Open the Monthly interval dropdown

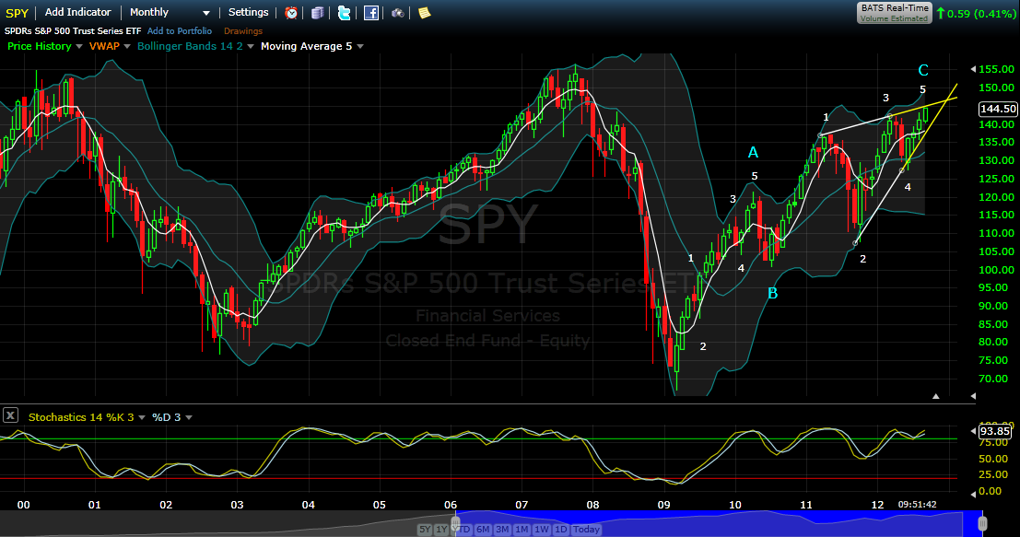coord(170,12)
